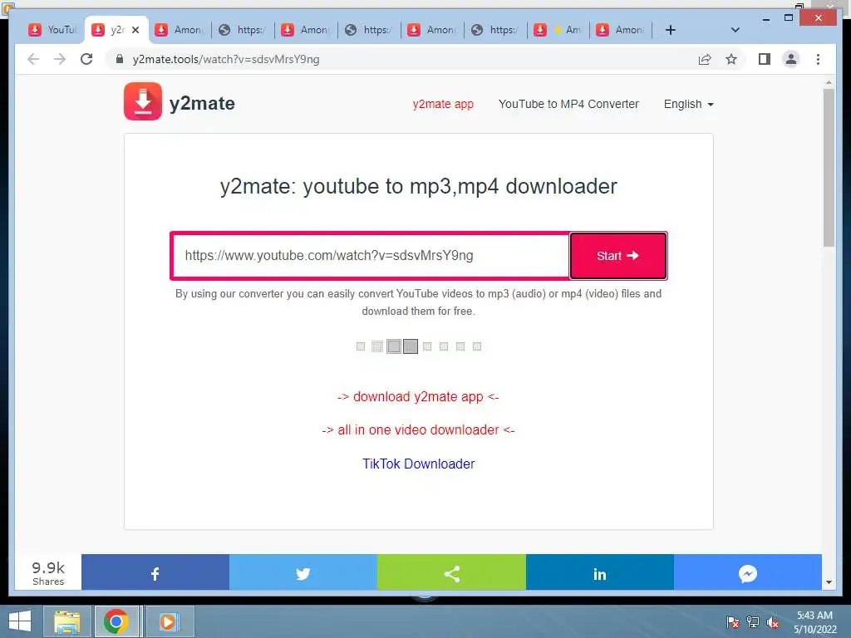Click the y2mate brand name text
851x638 pixels.
pyautogui.click(x=202, y=103)
